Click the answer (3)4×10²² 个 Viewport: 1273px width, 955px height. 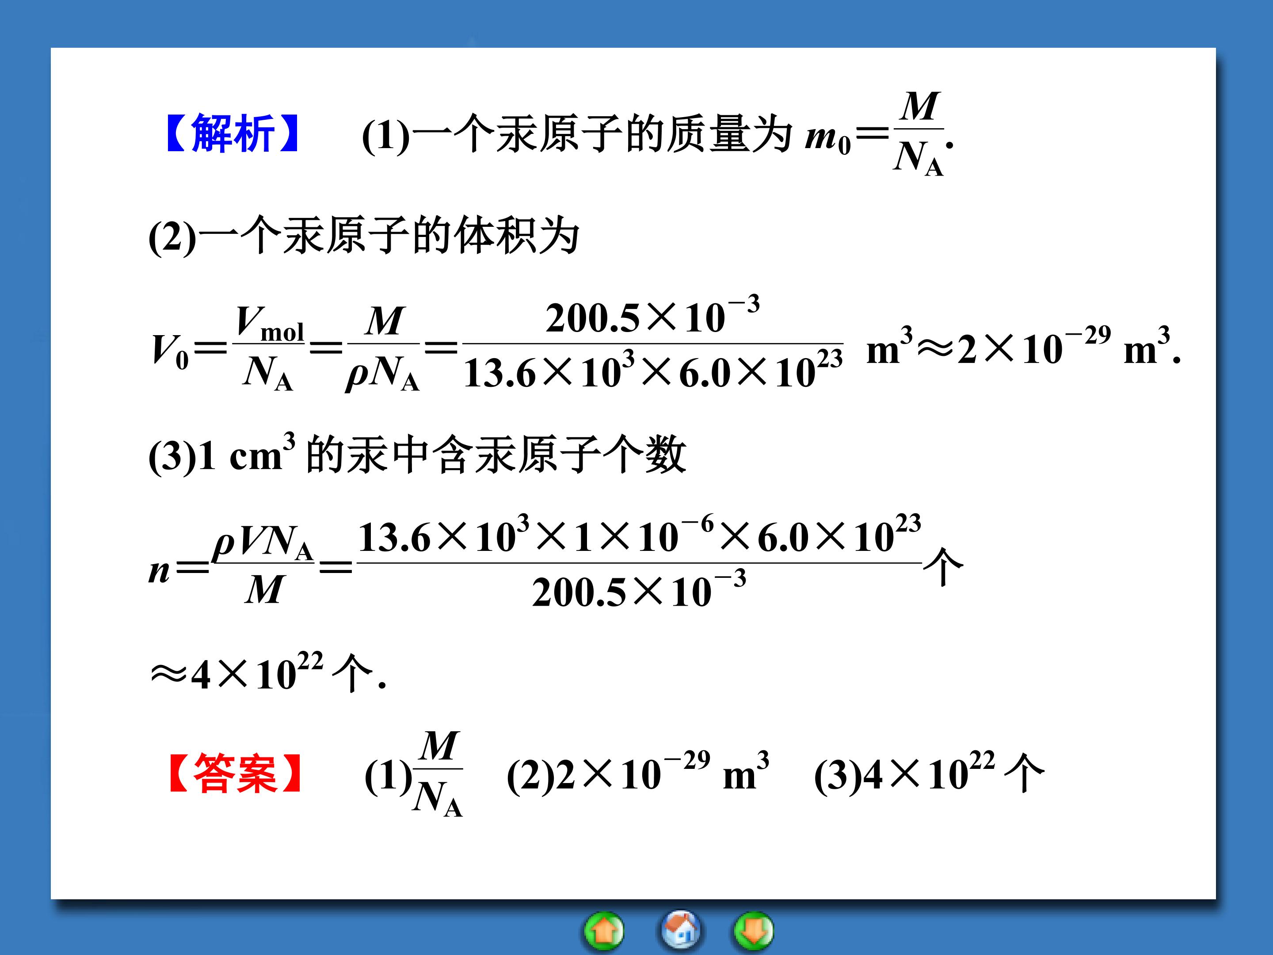(929, 774)
